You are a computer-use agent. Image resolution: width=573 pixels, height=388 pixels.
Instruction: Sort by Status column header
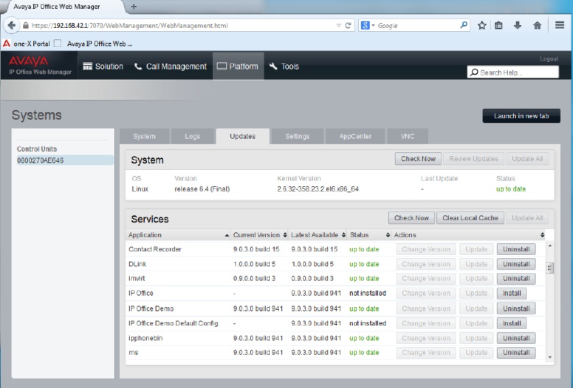pyautogui.click(x=370, y=235)
